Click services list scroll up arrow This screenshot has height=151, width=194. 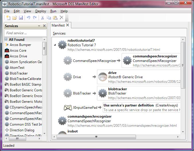pos(44,39)
